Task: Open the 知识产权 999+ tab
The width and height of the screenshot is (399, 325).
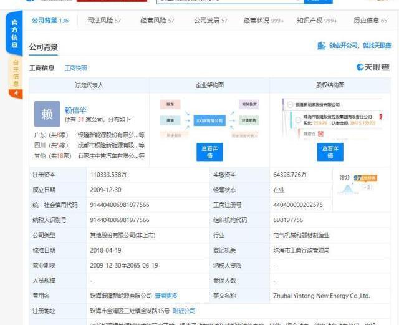Action: tap(317, 21)
